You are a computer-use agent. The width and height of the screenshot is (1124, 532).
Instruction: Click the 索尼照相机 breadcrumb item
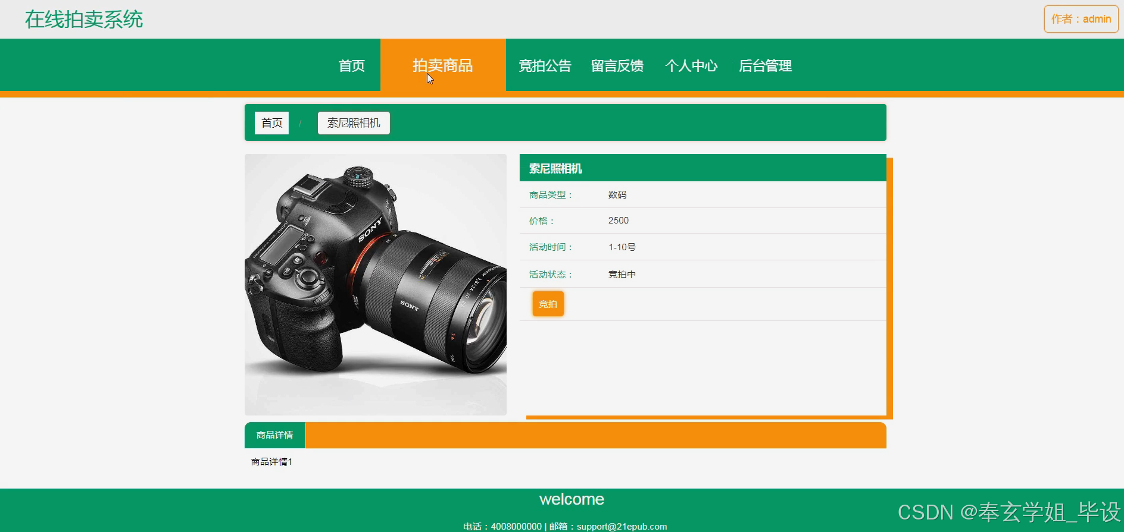click(x=354, y=123)
